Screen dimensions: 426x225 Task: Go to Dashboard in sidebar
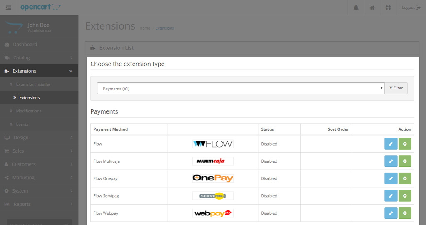pos(39,45)
